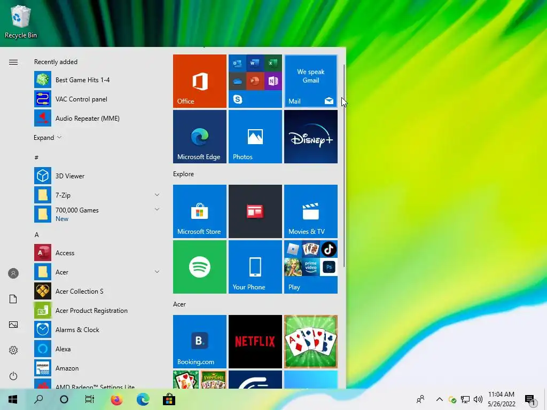Open Task View on taskbar
The image size is (547, 410).
coord(90,399)
